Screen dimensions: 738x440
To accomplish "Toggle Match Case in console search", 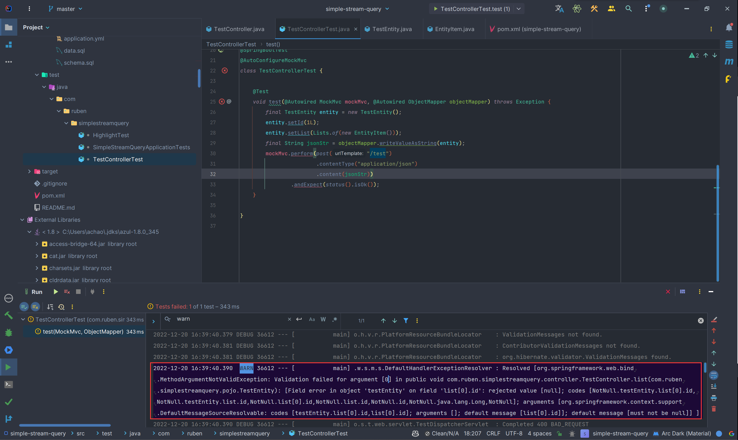I will point(312,319).
